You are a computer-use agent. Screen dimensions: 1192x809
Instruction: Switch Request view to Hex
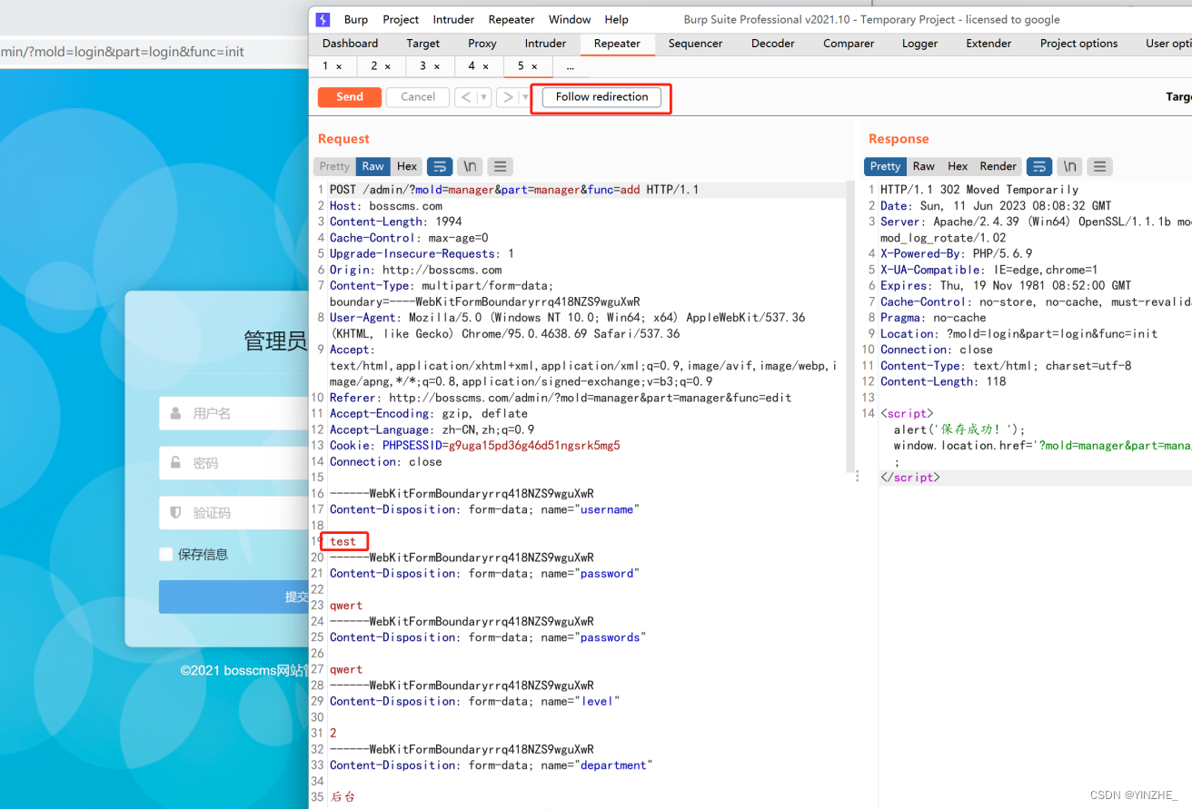coord(407,166)
